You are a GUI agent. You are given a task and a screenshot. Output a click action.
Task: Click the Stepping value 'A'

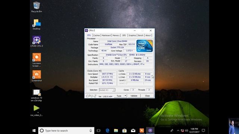(x=148, y=58)
